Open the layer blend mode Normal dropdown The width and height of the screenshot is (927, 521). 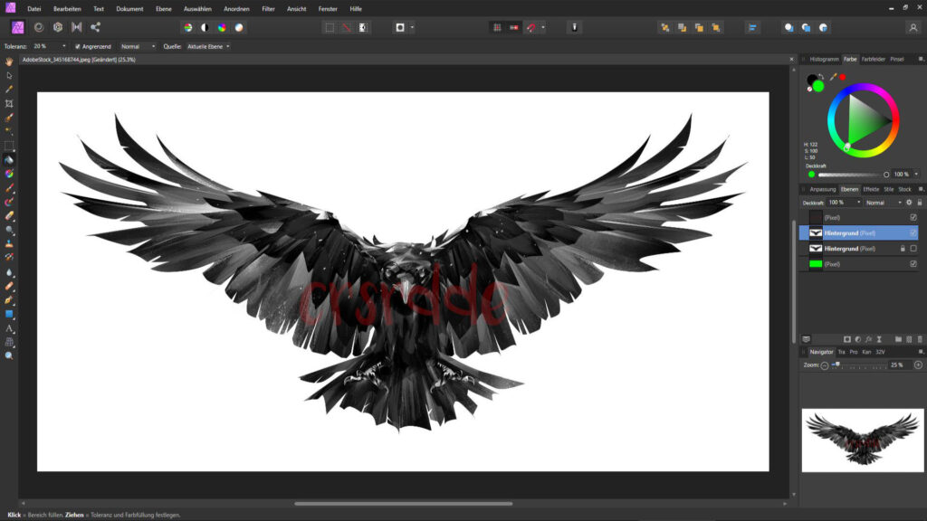pos(884,203)
